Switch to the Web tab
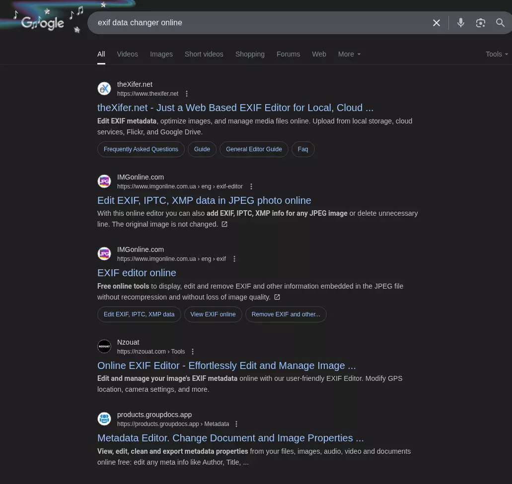The width and height of the screenshot is (512, 484). [319, 54]
